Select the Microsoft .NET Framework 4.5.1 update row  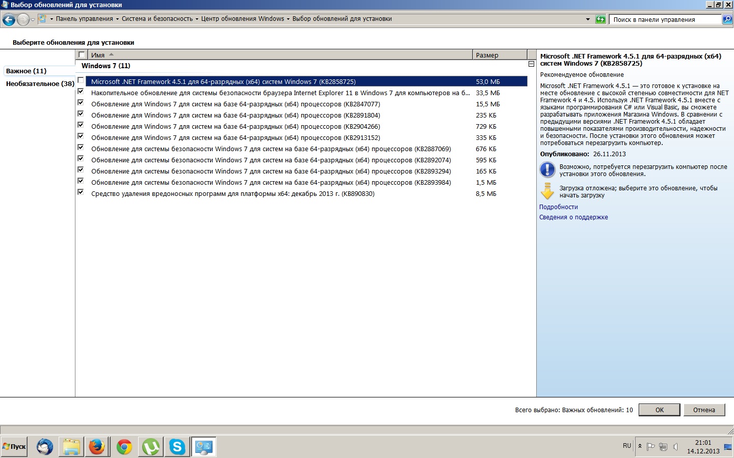point(306,81)
